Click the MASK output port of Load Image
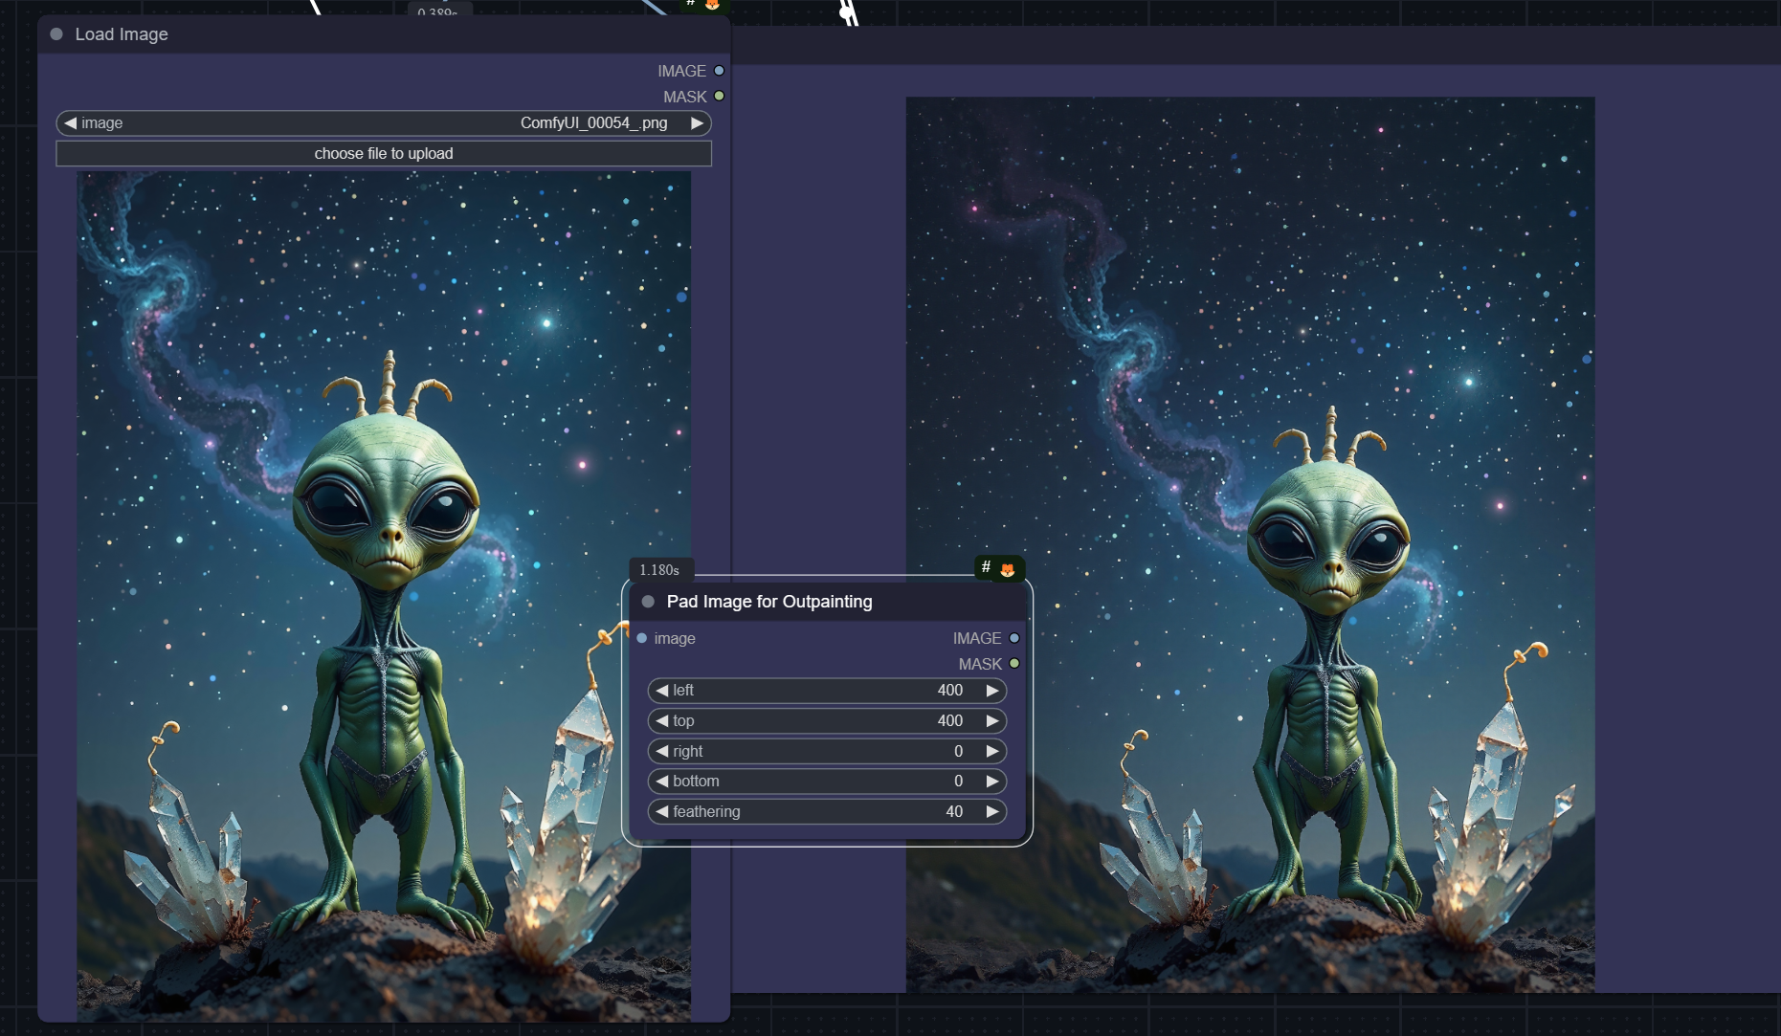 pos(719,97)
